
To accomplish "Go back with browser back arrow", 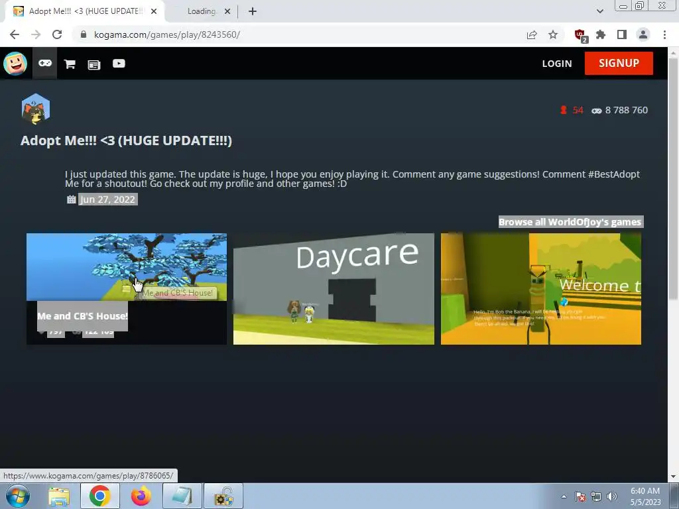I will [x=15, y=34].
